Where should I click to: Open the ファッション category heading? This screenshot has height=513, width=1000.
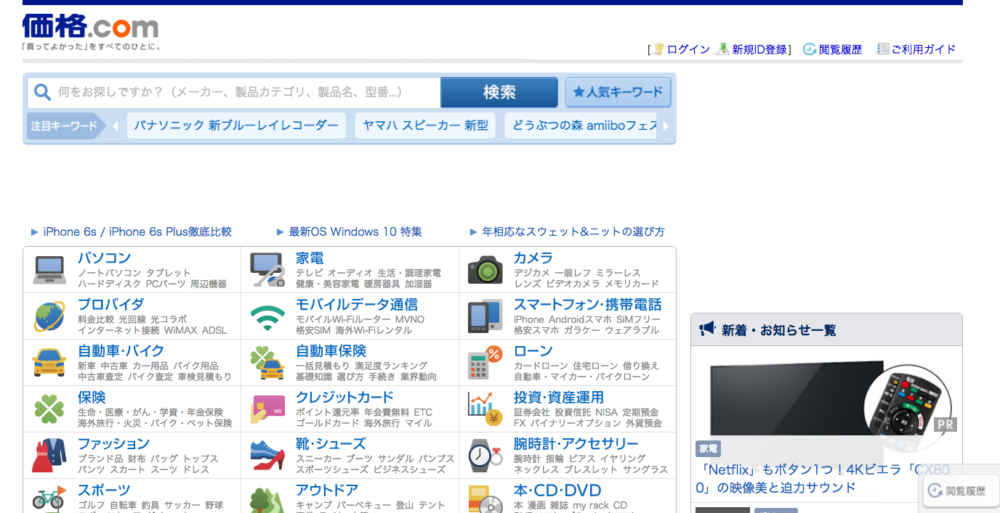coord(113,443)
